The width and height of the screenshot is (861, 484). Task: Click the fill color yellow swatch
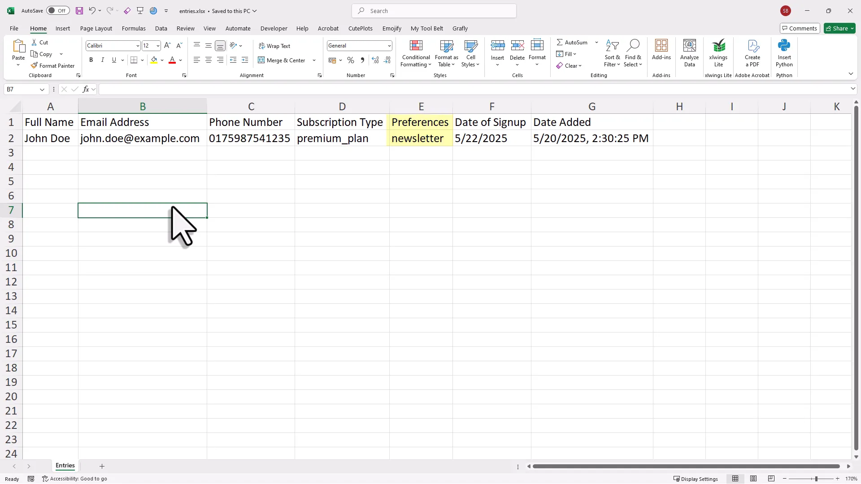point(154,60)
